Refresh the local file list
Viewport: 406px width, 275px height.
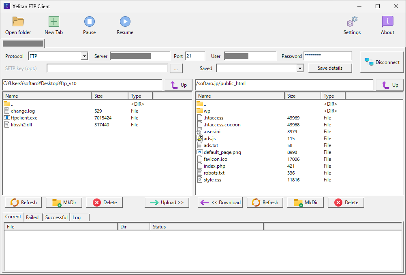pyautogui.click(x=24, y=203)
